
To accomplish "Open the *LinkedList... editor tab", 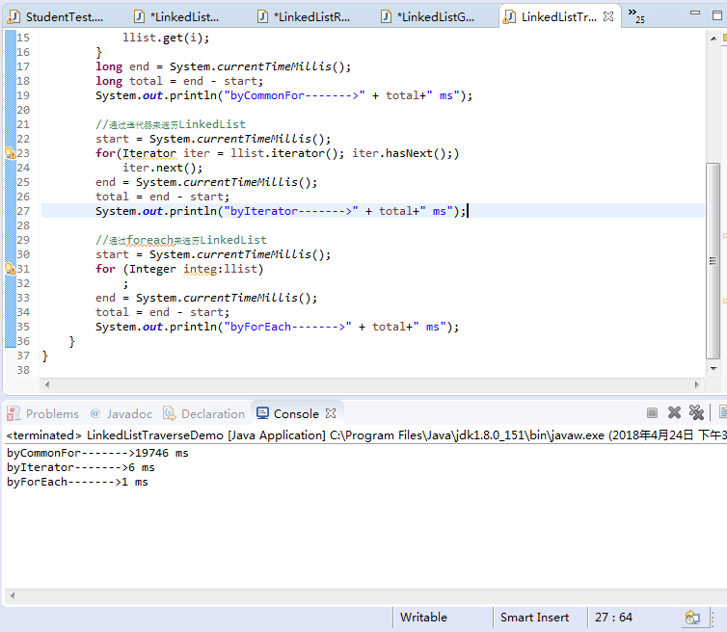I will pos(177,17).
